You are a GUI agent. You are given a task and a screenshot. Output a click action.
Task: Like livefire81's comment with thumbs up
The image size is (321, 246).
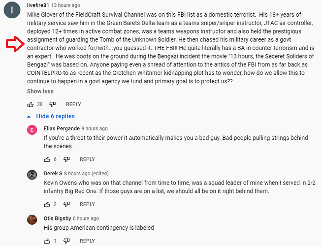[31, 104]
